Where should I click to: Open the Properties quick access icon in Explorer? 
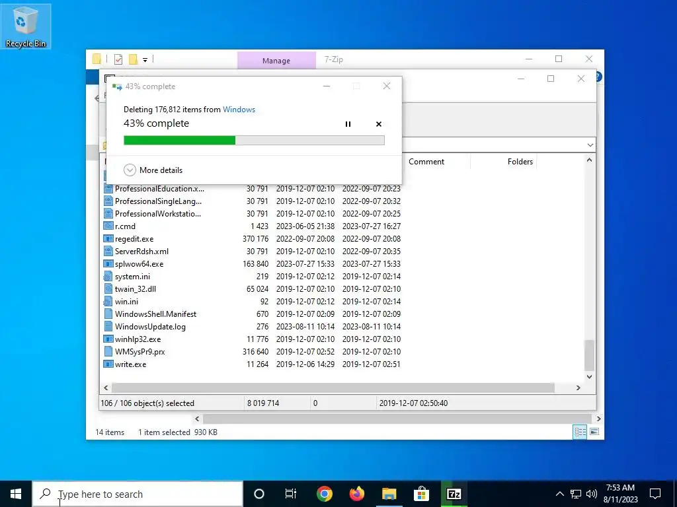[x=118, y=59]
